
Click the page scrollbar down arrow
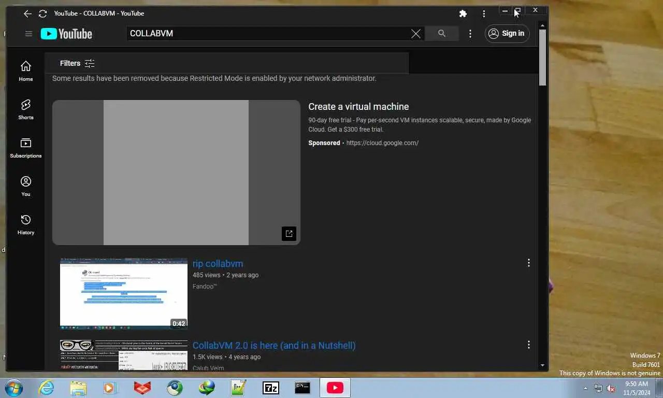pyautogui.click(x=542, y=365)
